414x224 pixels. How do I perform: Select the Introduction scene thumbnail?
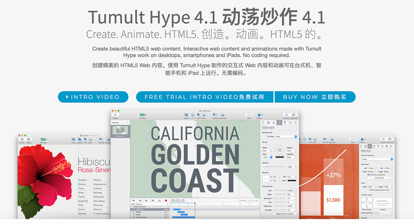coord(120,131)
